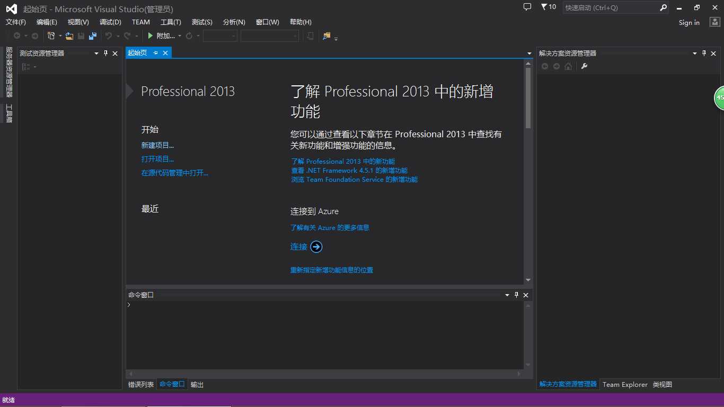The height and width of the screenshot is (407, 724).
Task: Click 浏览 Team Foundation Service 的新增功能 link
Action: [354, 180]
